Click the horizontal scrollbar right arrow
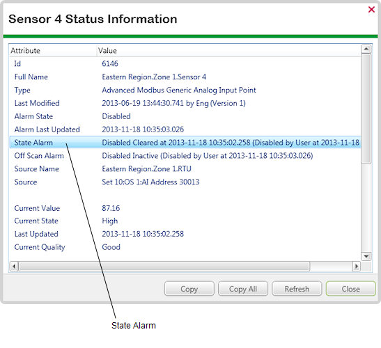 coord(356,266)
